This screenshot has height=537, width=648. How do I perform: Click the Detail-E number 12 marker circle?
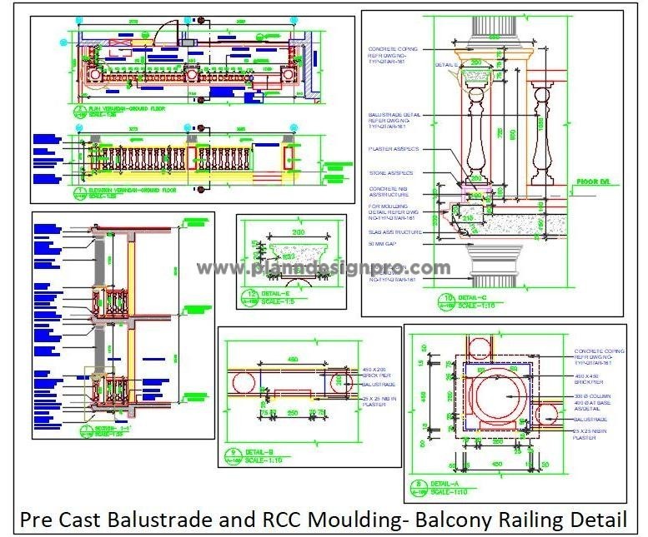point(249,295)
